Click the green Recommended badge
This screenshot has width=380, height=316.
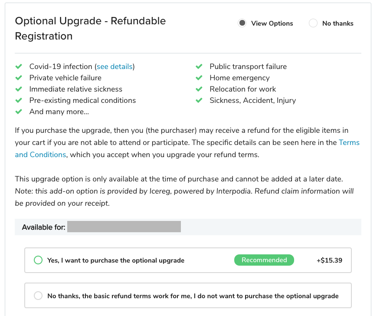tap(264, 260)
